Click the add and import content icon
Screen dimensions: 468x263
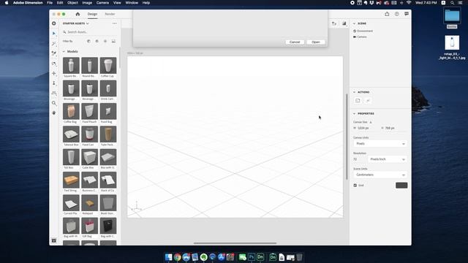(x=53, y=23)
